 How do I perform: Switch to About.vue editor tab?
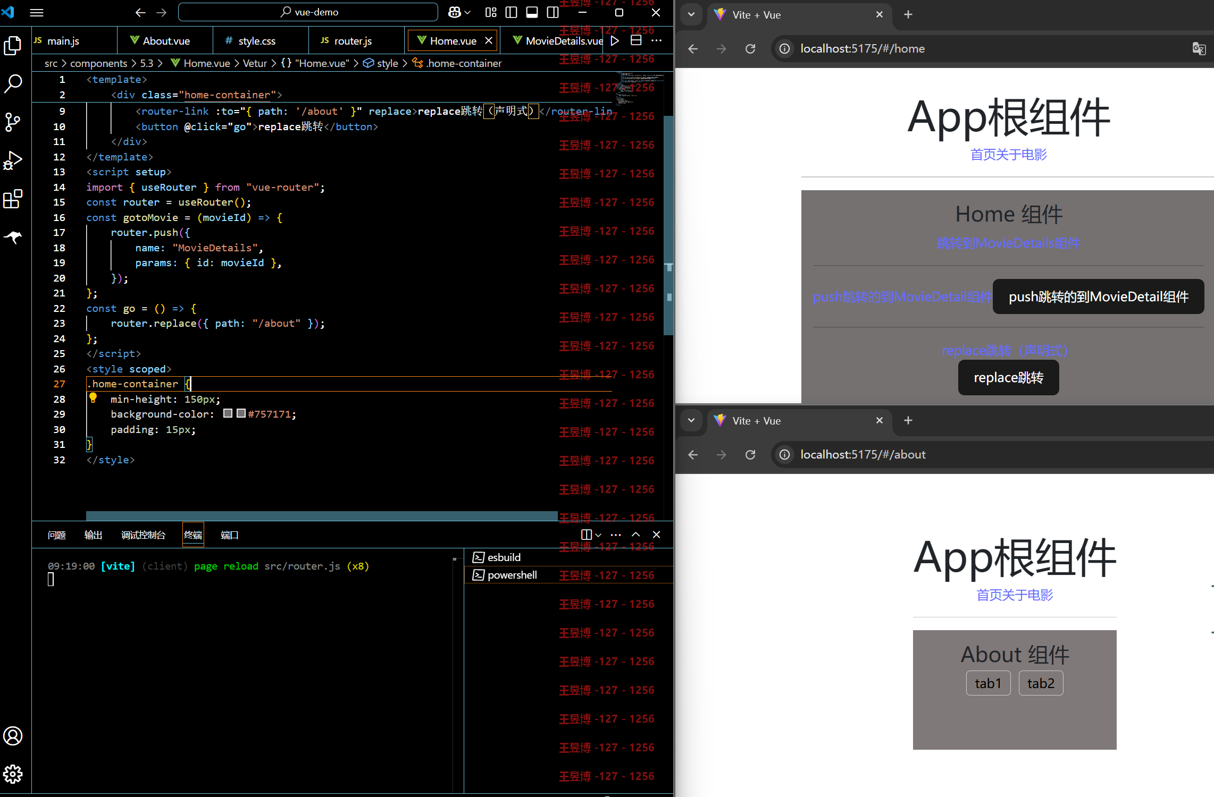pos(165,40)
